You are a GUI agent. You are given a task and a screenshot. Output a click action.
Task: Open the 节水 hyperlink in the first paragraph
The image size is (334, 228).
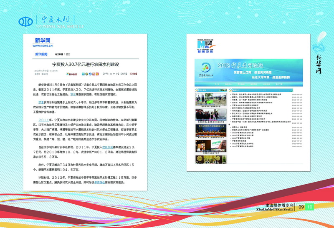coord(73,94)
